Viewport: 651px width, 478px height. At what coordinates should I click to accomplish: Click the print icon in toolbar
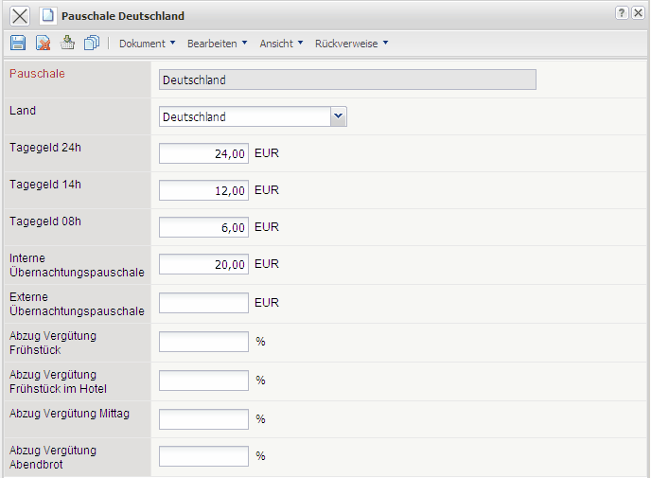67,43
